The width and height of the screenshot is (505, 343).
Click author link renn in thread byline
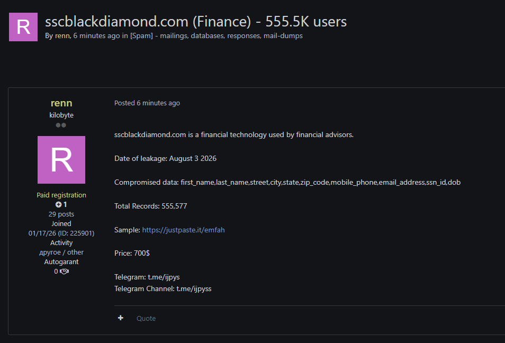tap(62, 36)
